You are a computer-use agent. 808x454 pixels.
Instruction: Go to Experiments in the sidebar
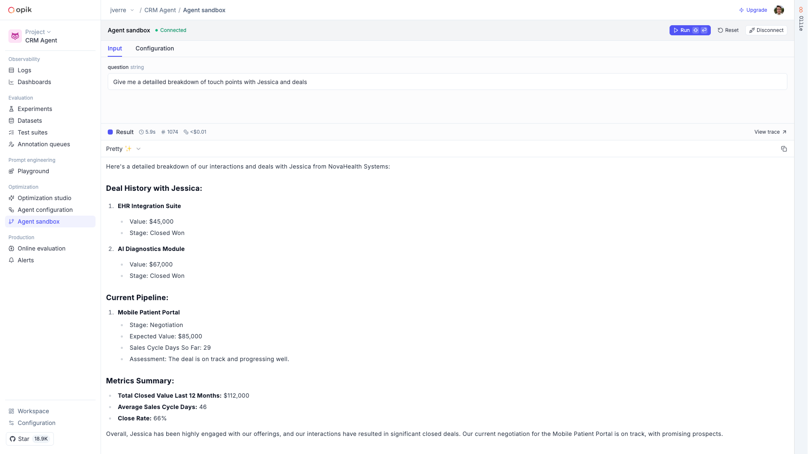(x=35, y=109)
